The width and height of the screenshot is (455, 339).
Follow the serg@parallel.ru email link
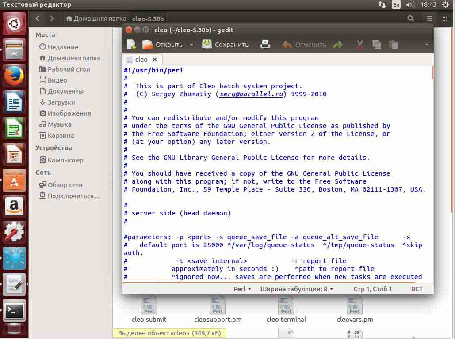pyautogui.click(x=251, y=94)
